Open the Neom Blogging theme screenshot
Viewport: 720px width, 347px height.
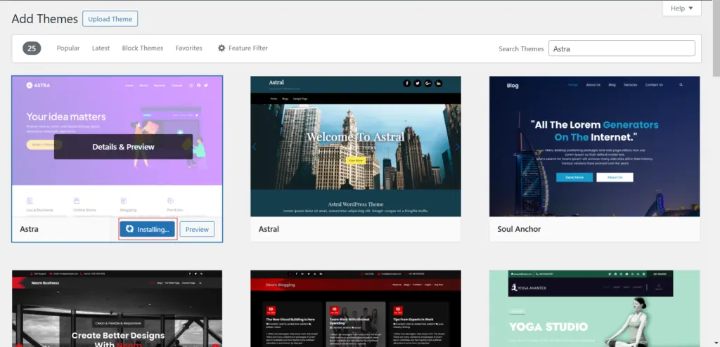click(355, 308)
